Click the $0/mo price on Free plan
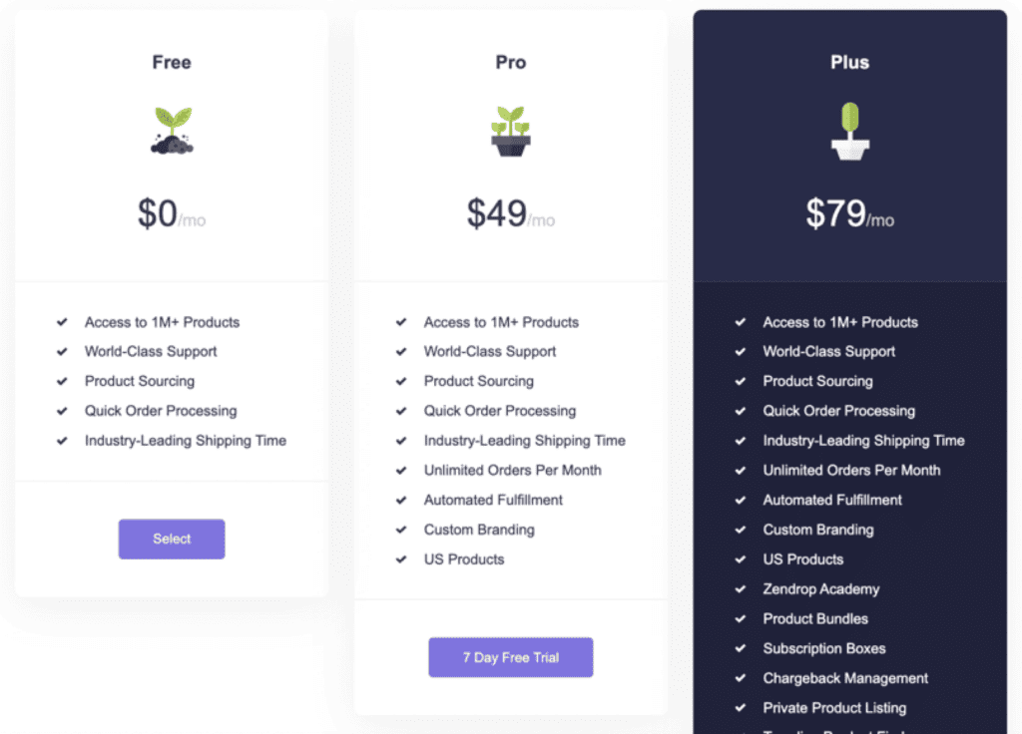This screenshot has height=734, width=1022. tap(172, 213)
